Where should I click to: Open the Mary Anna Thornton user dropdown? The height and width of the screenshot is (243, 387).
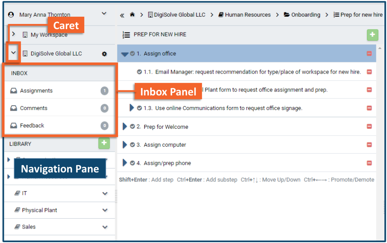[x=104, y=14]
